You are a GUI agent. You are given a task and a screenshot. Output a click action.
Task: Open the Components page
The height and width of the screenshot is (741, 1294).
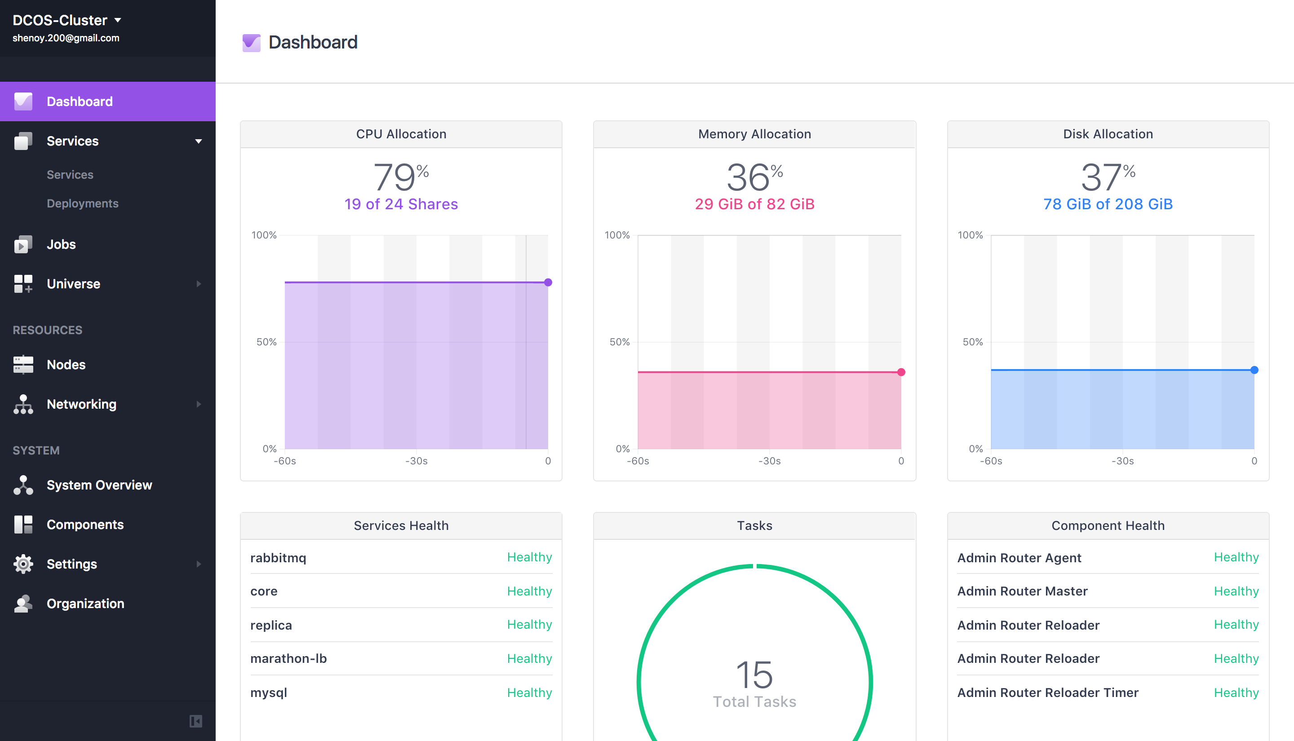click(85, 524)
